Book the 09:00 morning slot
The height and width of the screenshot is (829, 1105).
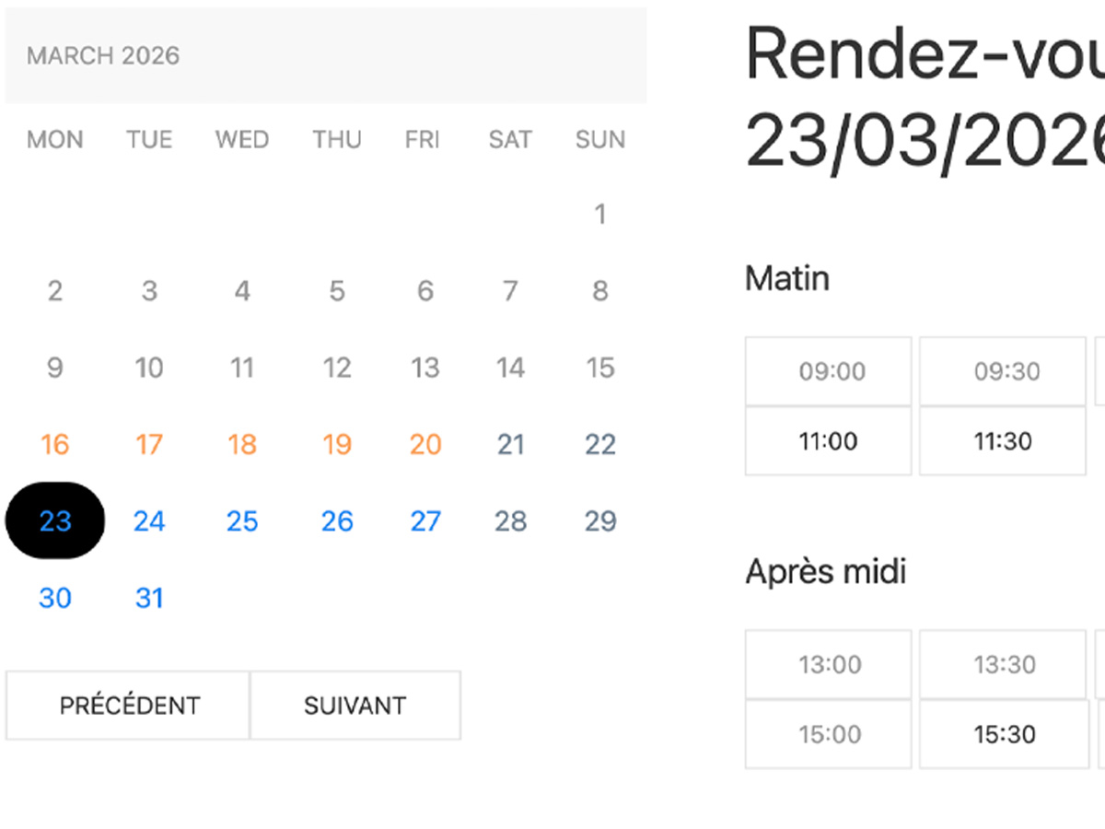pos(827,371)
